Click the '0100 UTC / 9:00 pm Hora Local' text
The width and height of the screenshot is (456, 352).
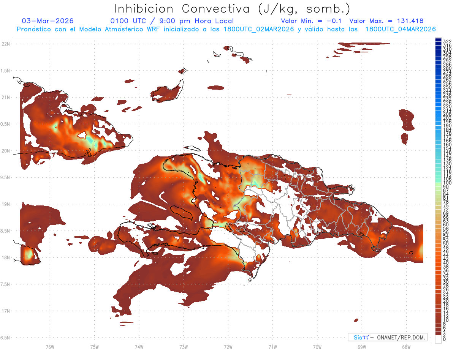[x=172, y=21]
